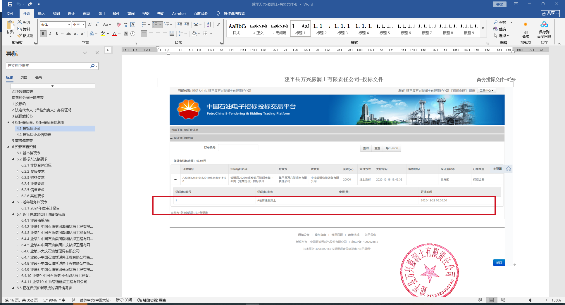The height and width of the screenshot is (305, 565).
Task: Click the 在文档中搜索 search box
Action: (48, 66)
